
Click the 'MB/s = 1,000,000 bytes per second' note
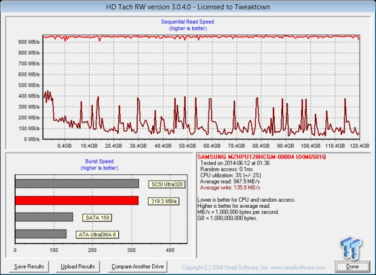(x=238, y=212)
